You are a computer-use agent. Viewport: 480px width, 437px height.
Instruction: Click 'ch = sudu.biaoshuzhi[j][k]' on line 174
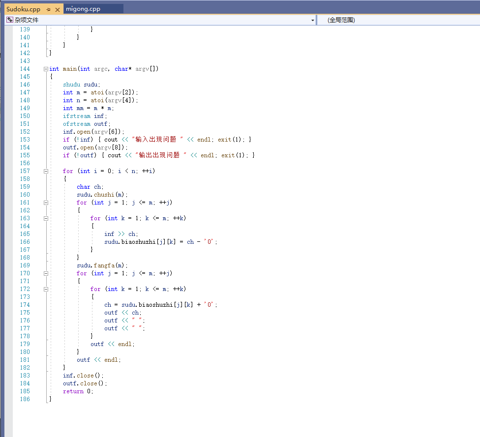[x=149, y=305]
